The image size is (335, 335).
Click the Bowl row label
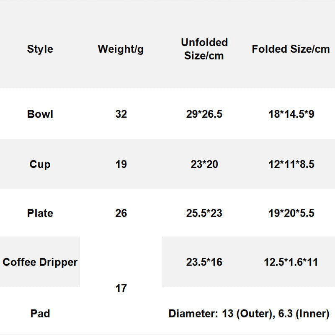(x=40, y=114)
